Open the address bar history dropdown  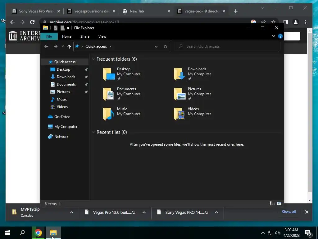point(156,47)
